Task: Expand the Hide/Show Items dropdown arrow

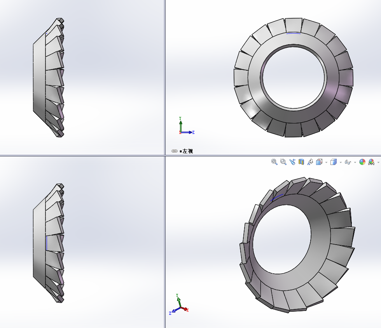Action: pyautogui.click(x=355, y=162)
